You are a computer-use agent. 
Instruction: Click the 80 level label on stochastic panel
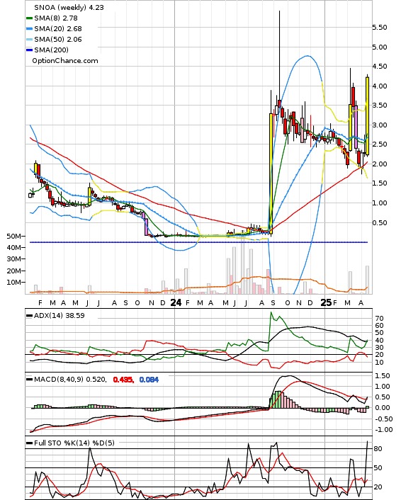(378, 449)
